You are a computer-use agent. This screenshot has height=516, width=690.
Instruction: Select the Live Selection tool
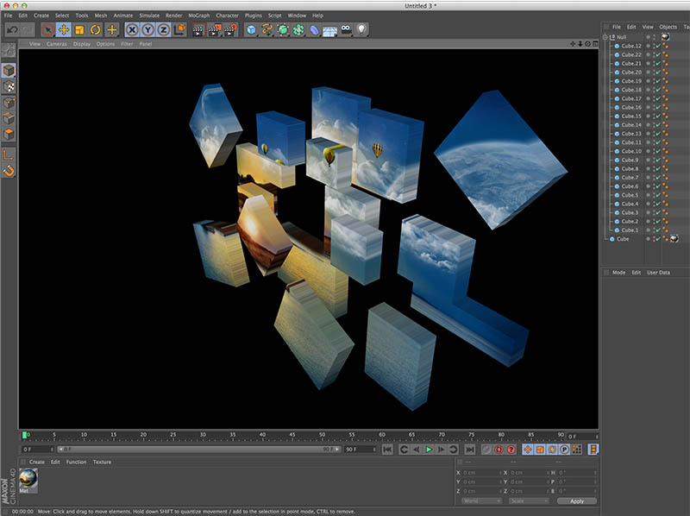[47, 30]
